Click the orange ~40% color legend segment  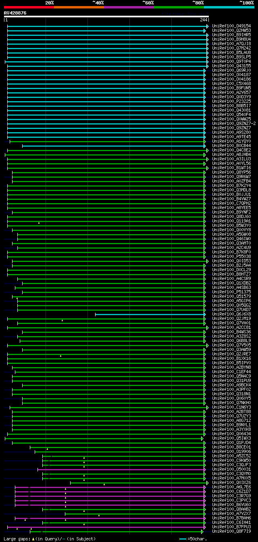click(79, 7)
